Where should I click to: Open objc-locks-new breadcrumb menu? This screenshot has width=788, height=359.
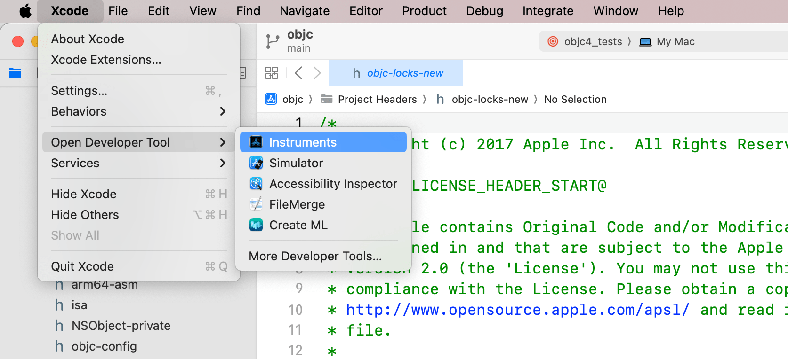[490, 99]
